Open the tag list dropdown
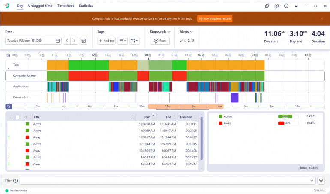Image resolution: width=330 pixels, height=194 pixels. pyautogui.click(x=123, y=41)
